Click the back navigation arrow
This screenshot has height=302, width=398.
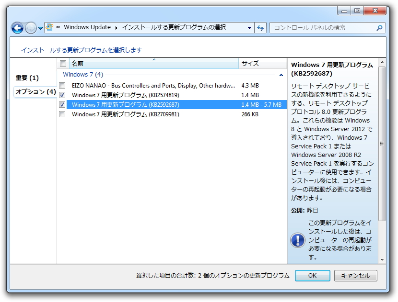[17, 28]
